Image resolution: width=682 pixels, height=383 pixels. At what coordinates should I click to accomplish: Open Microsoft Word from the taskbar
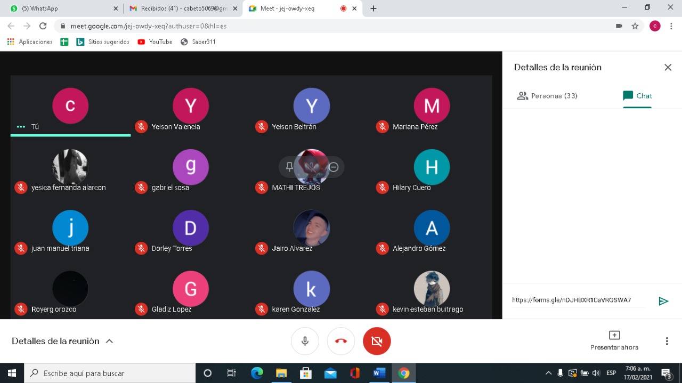[379, 373]
